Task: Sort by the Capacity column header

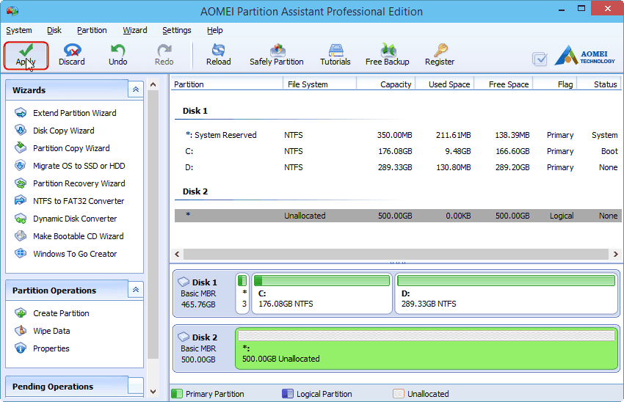Action: pyautogui.click(x=395, y=84)
